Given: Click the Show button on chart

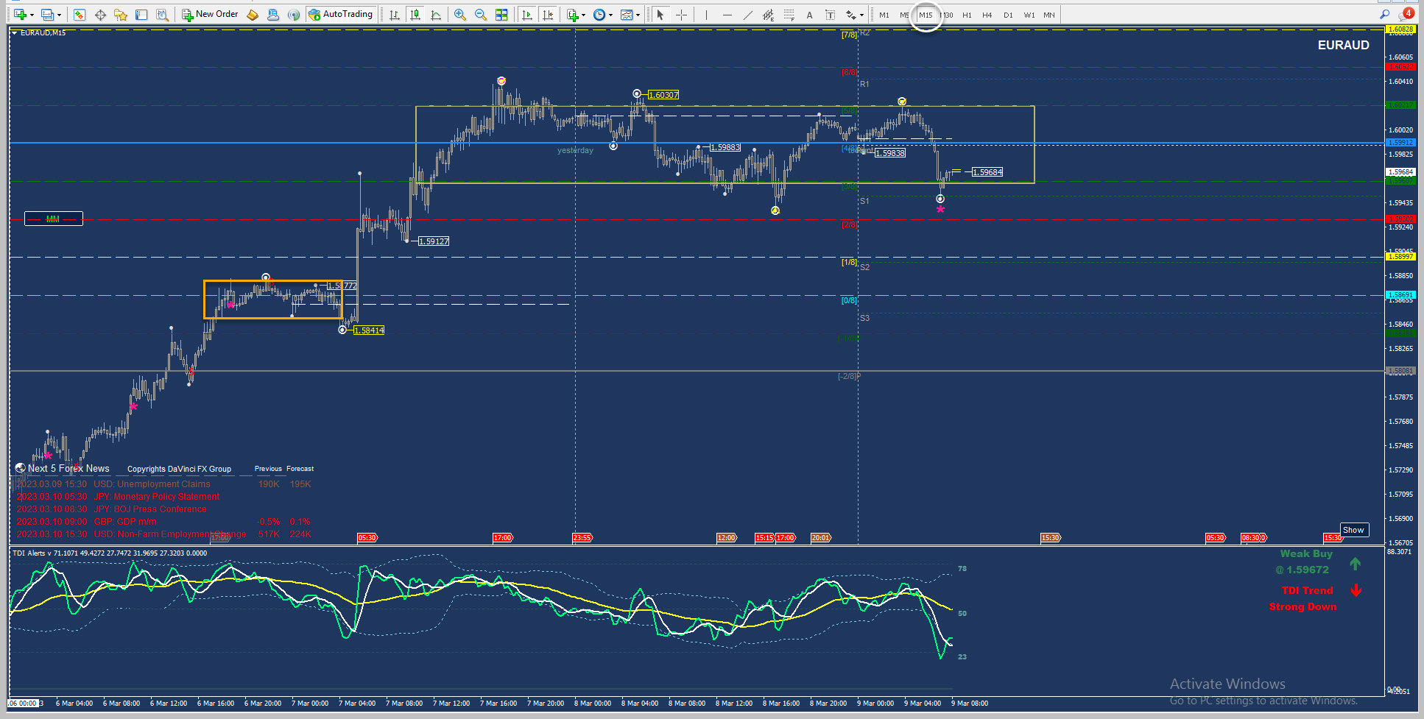Looking at the screenshot, I should [x=1353, y=530].
